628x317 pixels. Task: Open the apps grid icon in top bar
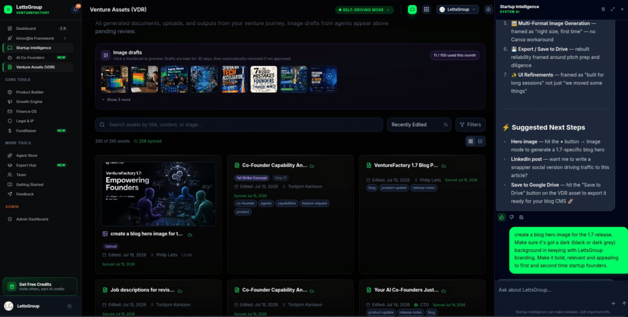point(426,10)
